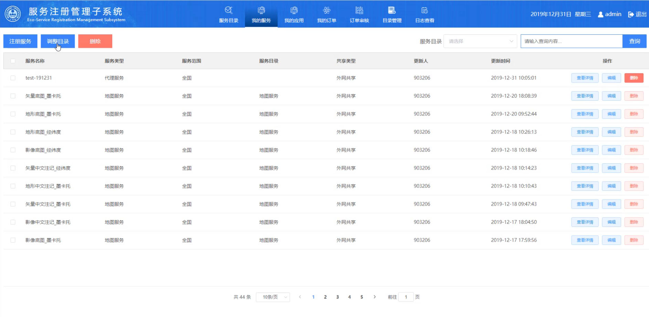Click the 更新时间 column header
This screenshot has width=649, height=317.
click(500, 61)
